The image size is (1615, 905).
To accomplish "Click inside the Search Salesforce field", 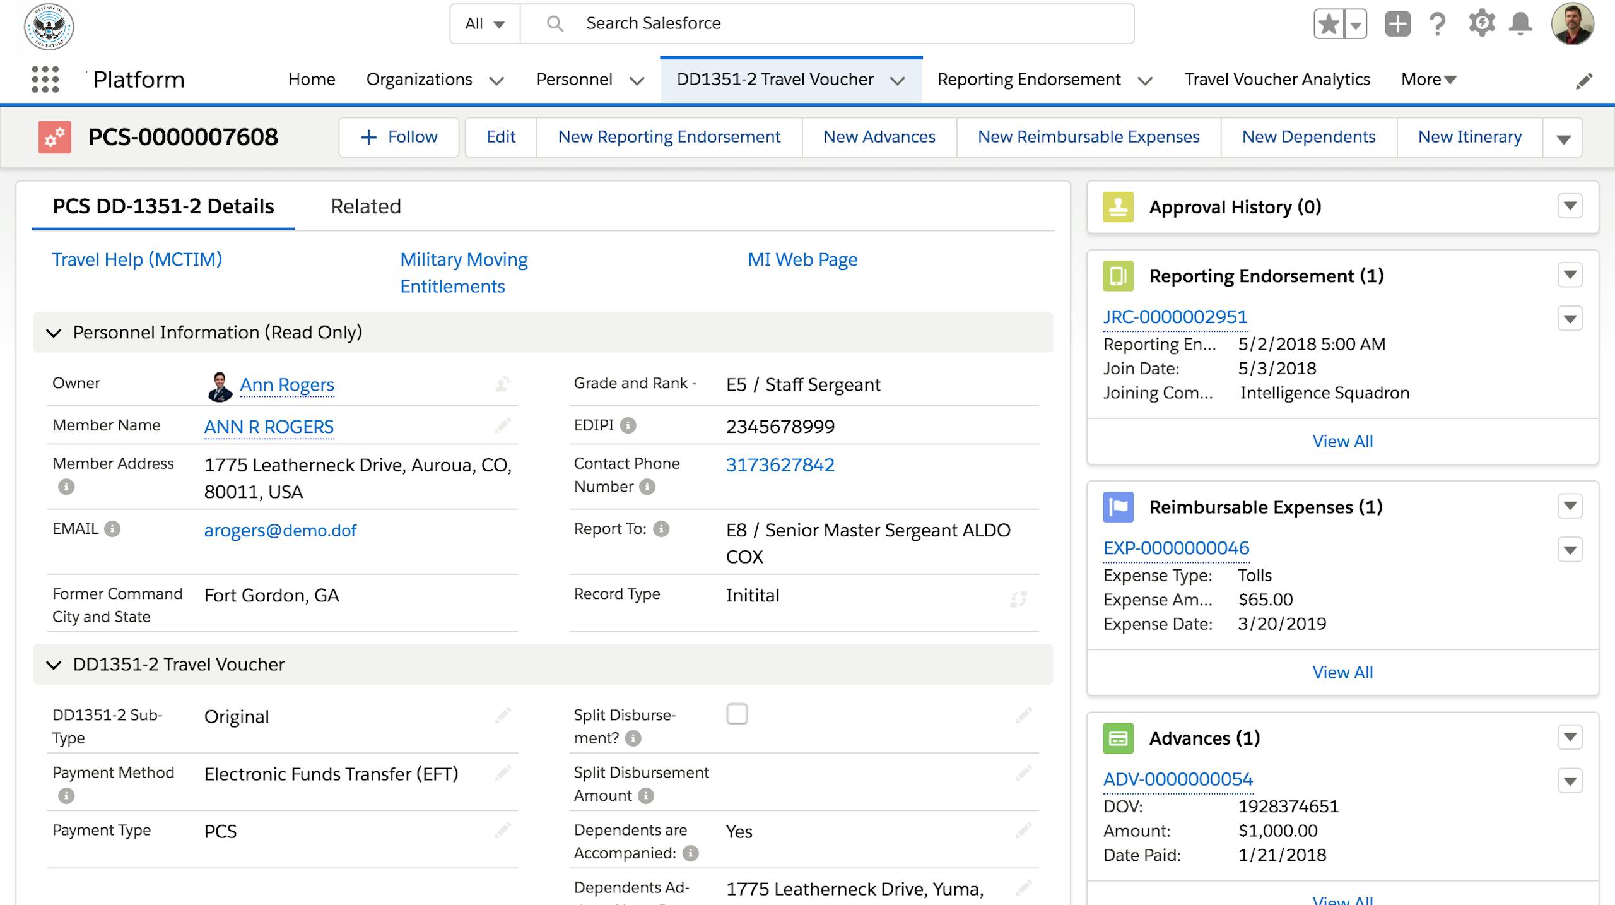I will click(757, 23).
